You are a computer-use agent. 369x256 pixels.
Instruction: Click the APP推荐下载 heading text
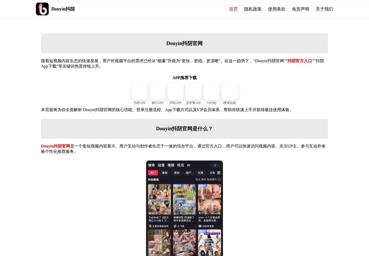tap(184, 78)
